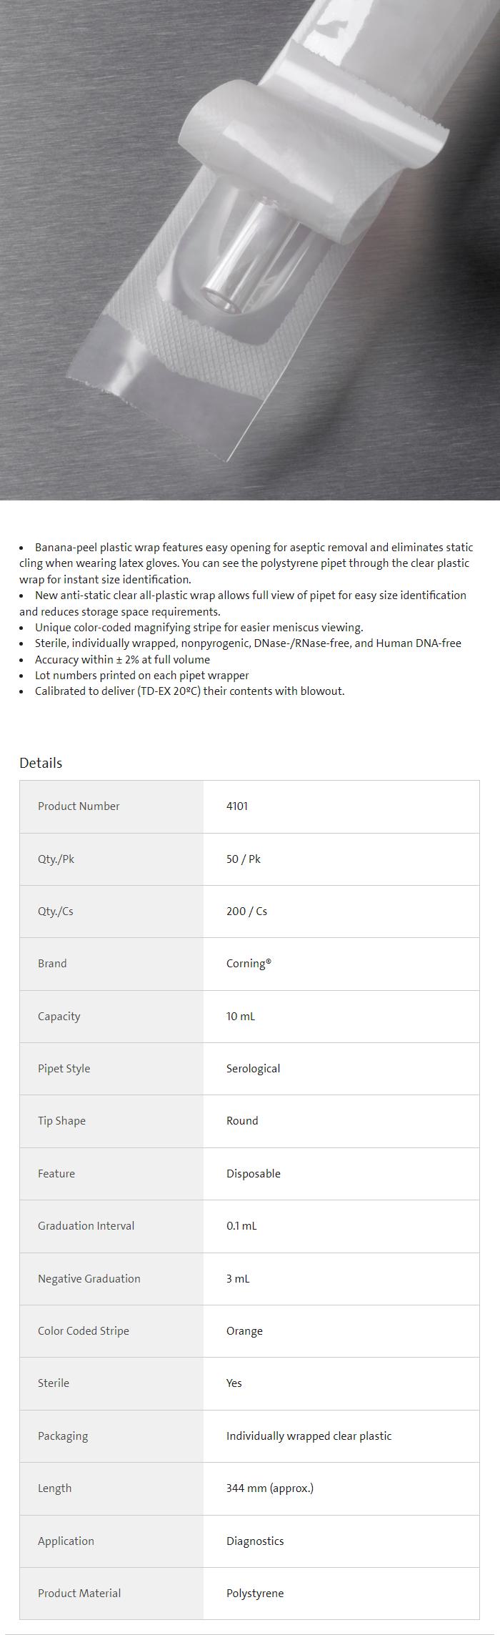Click the Details section heading
The width and height of the screenshot is (500, 1635).
tap(41, 763)
